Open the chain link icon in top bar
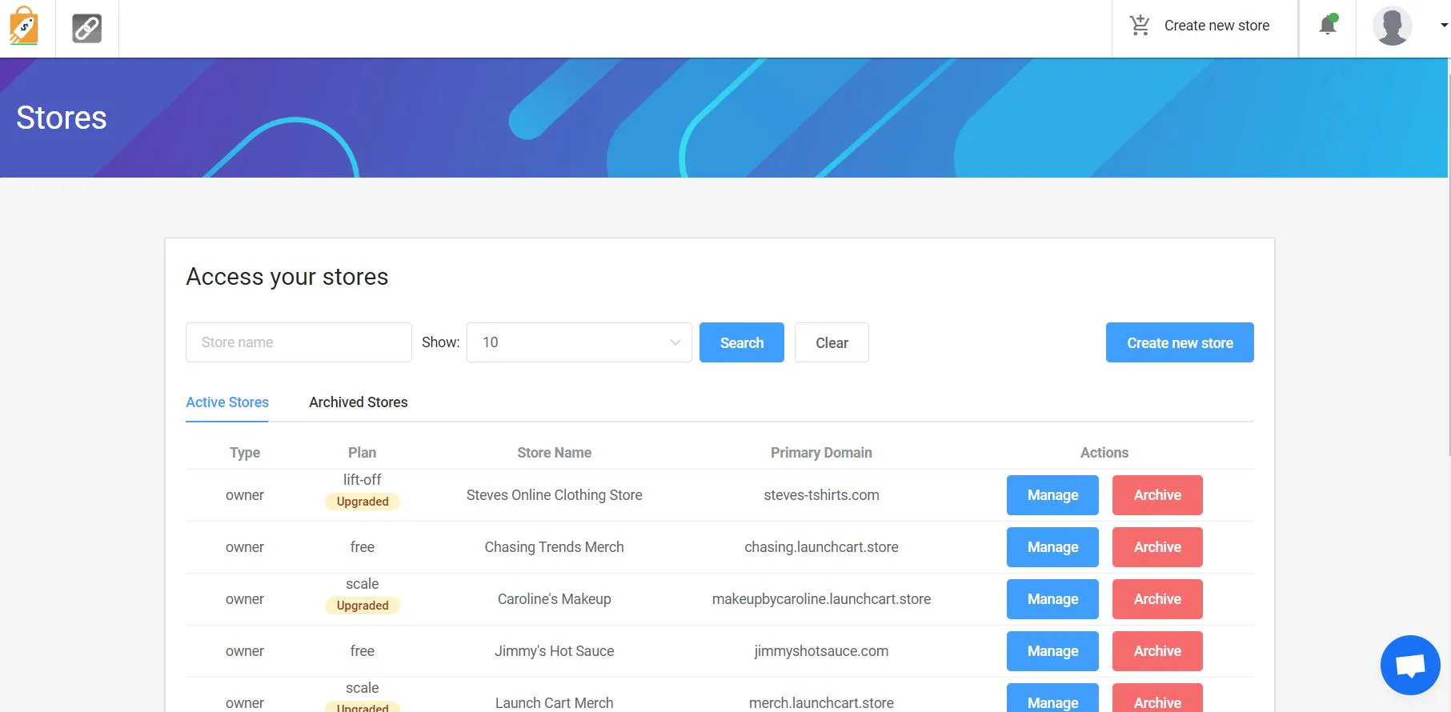This screenshot has width=1451, height=712. (86, 28)
